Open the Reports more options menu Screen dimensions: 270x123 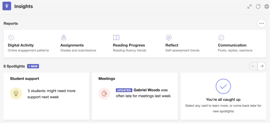pos(261,24)
